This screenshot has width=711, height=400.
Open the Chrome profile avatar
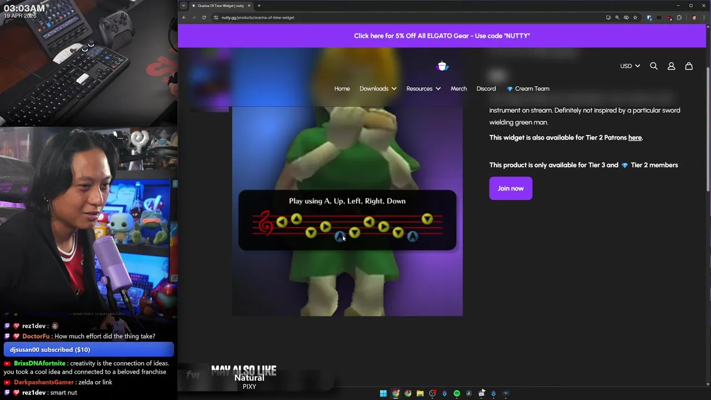coord(694,17)
